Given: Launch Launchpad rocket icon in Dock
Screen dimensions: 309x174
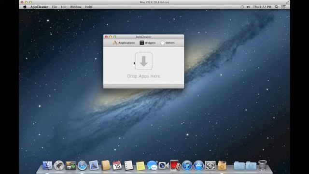Looking at the screenshot, I should click(59, 165).
